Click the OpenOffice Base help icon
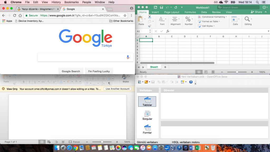Screen dimensions: 270x152 pos(191,82)
